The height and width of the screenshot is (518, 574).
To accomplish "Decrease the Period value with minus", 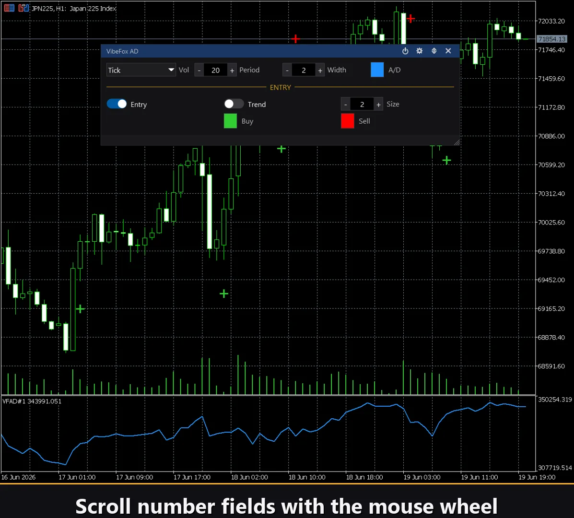I will click(x=199, y=71).
